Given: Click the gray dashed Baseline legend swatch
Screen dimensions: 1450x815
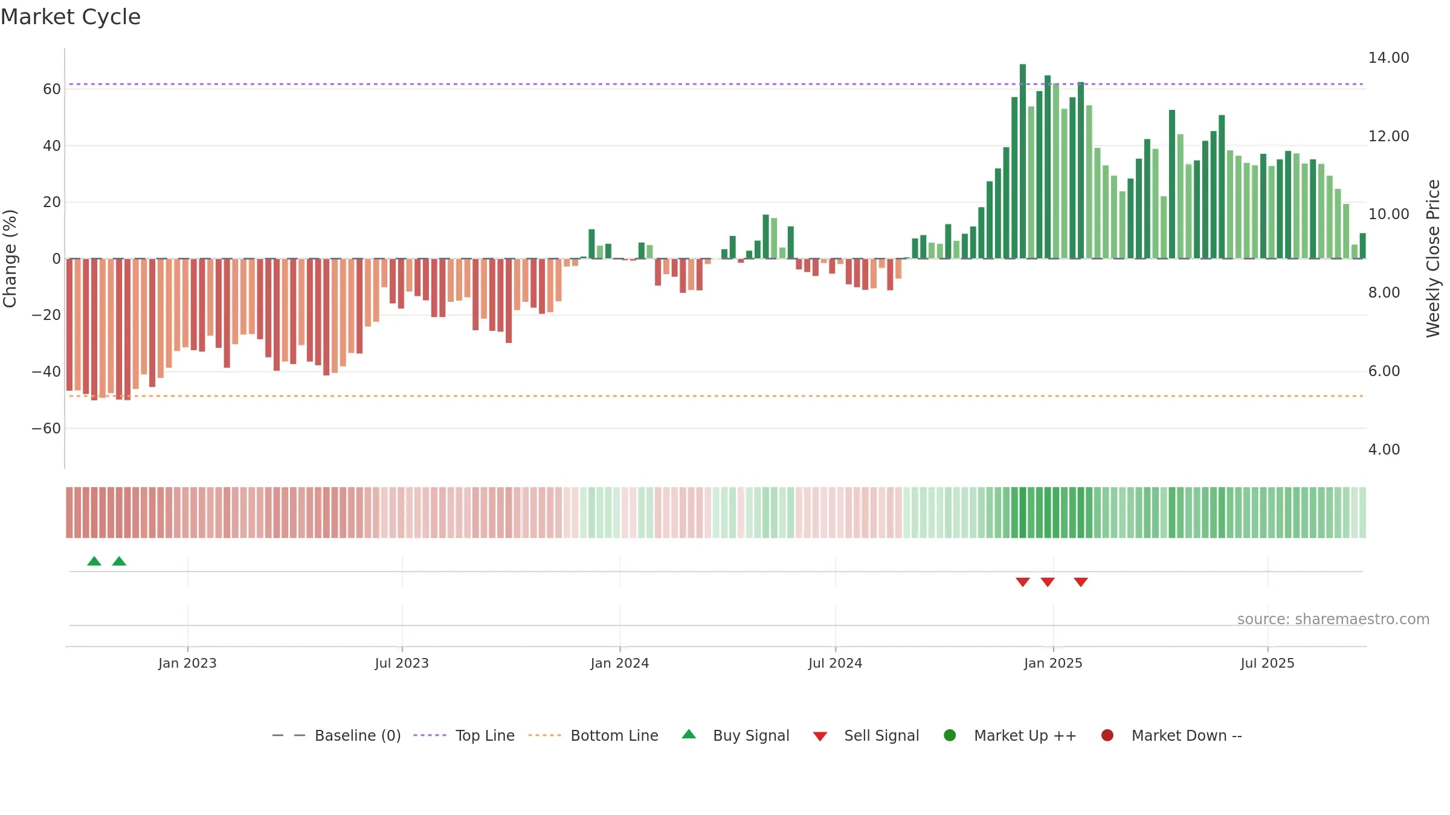Looking at the screenshot, I should [289, 735].
